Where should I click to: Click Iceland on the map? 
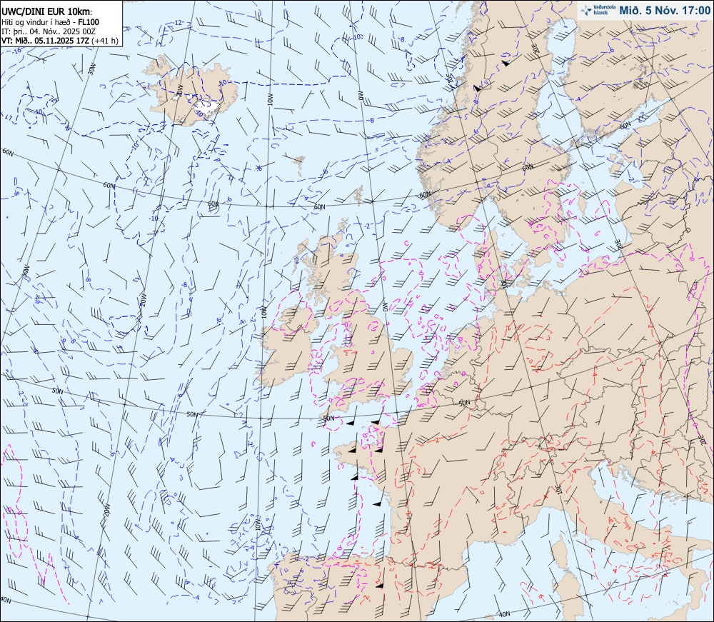point(191,91)
